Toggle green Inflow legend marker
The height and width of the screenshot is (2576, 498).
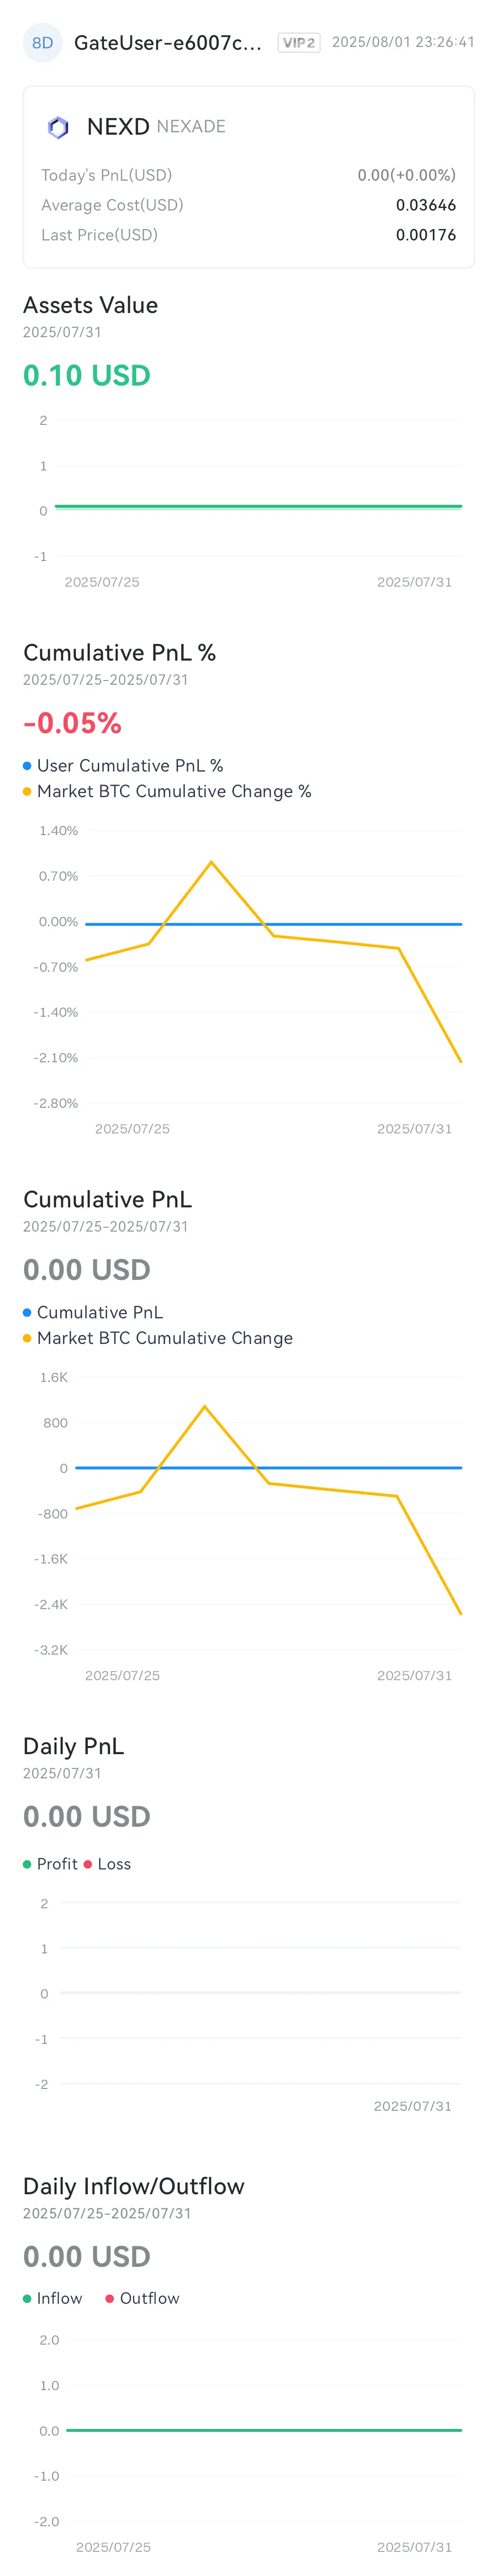[x=27, y=2298]
